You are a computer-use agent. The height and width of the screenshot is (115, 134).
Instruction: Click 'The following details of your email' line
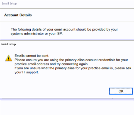64,29
